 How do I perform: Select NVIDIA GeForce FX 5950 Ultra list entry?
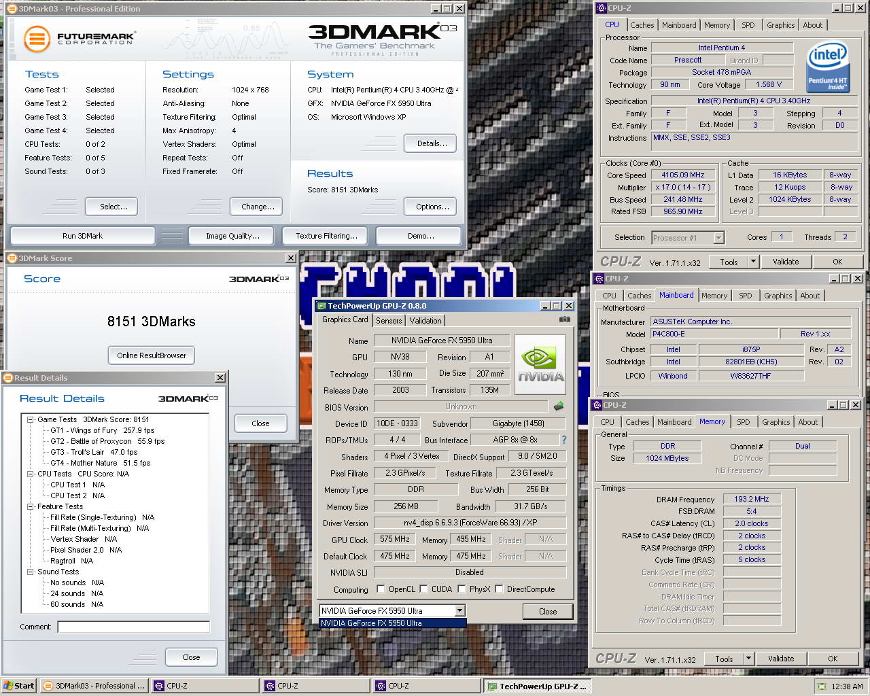pyautogui.click(x=393, y=623)
